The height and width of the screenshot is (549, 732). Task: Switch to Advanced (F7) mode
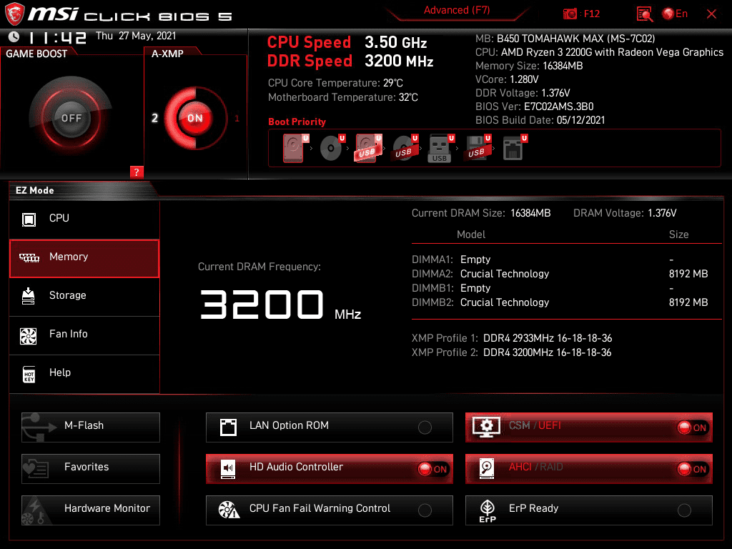(457, 10)
